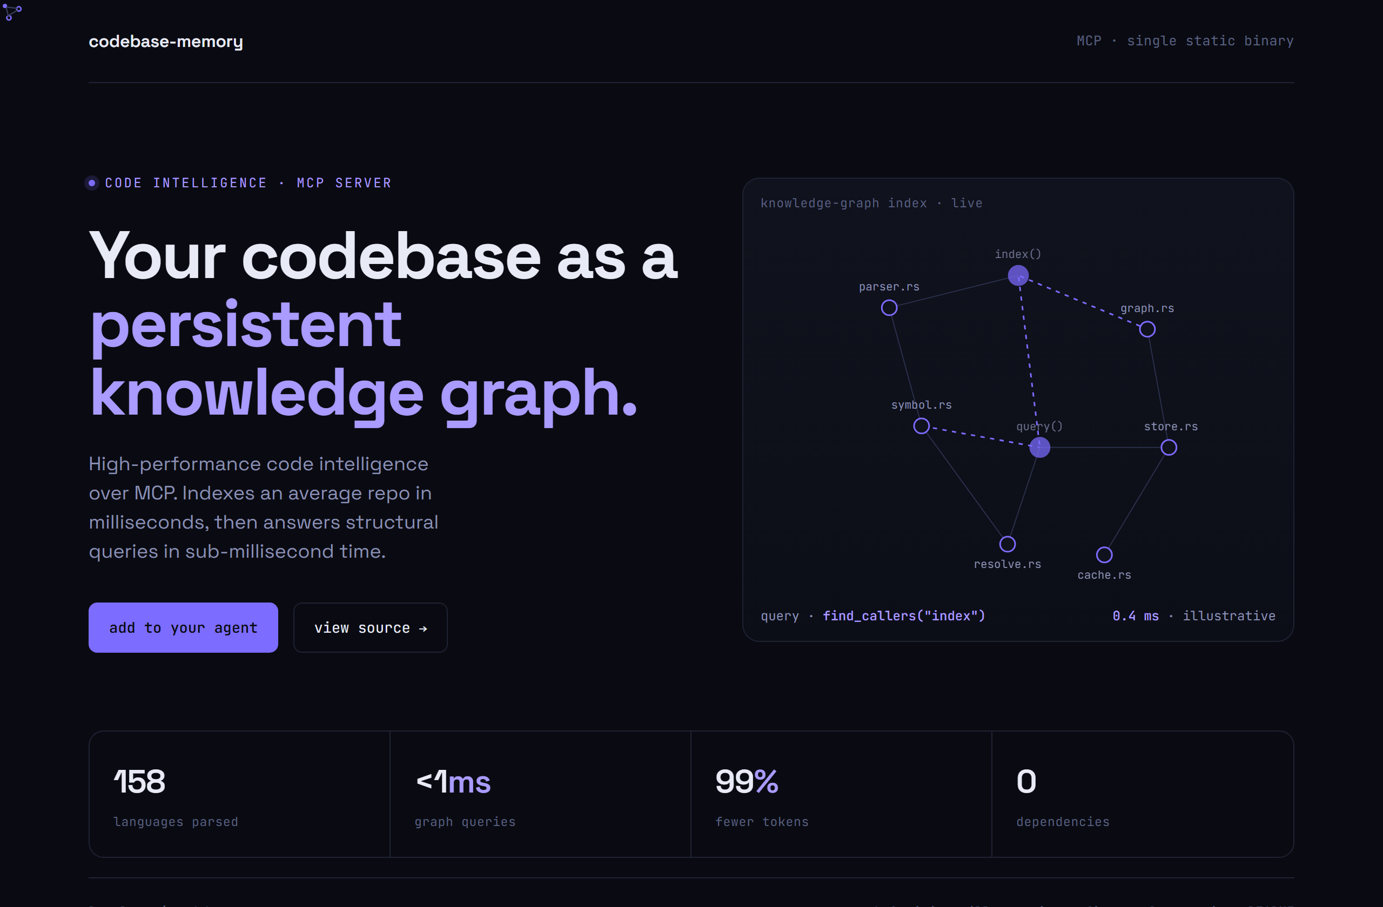
Task: Click the store.rs node circle
Action: coord(1169,447)
